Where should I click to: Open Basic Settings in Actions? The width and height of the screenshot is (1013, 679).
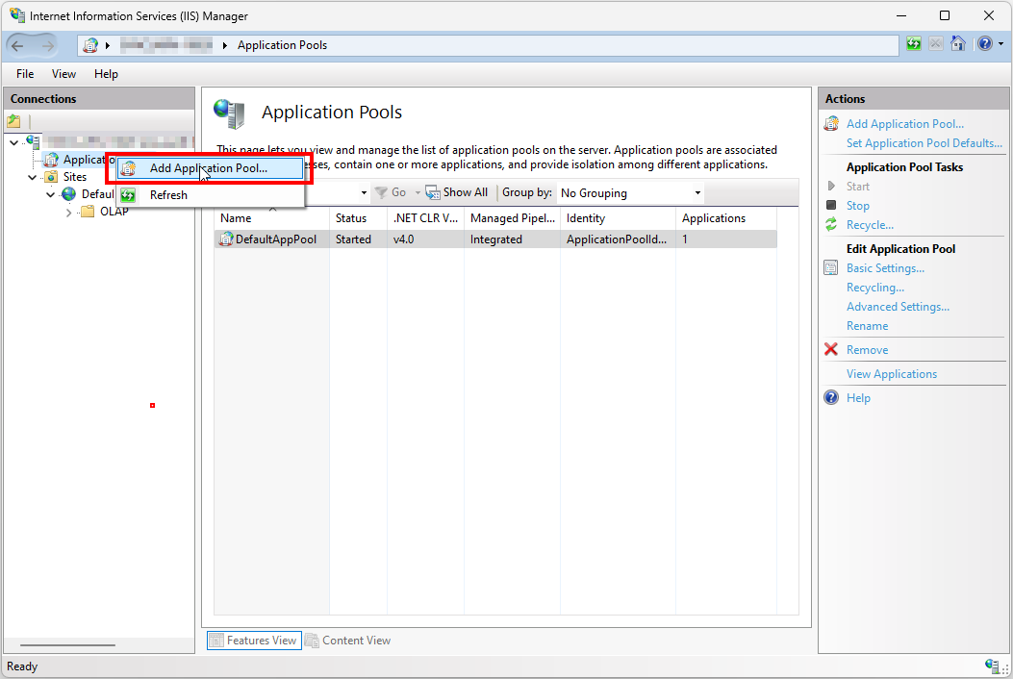click(x=885, y=268)
